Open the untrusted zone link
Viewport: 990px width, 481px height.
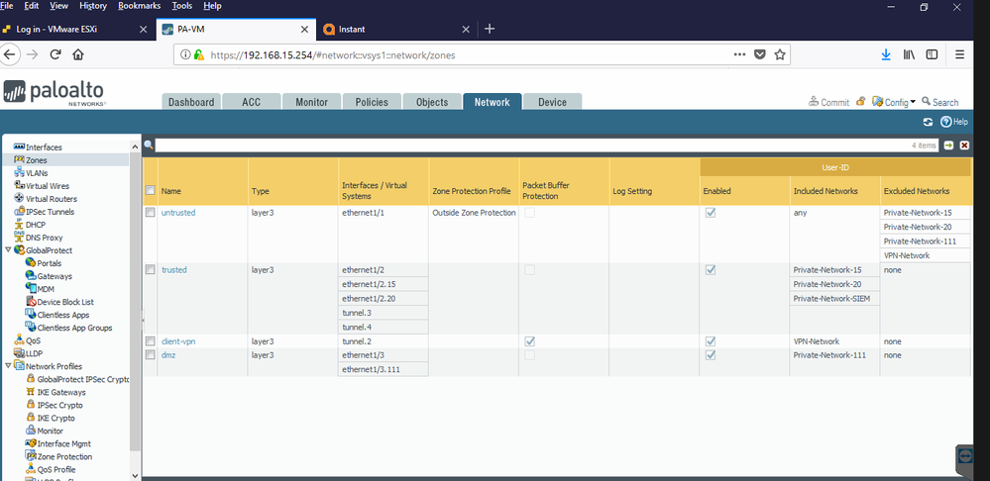[178, 213]
